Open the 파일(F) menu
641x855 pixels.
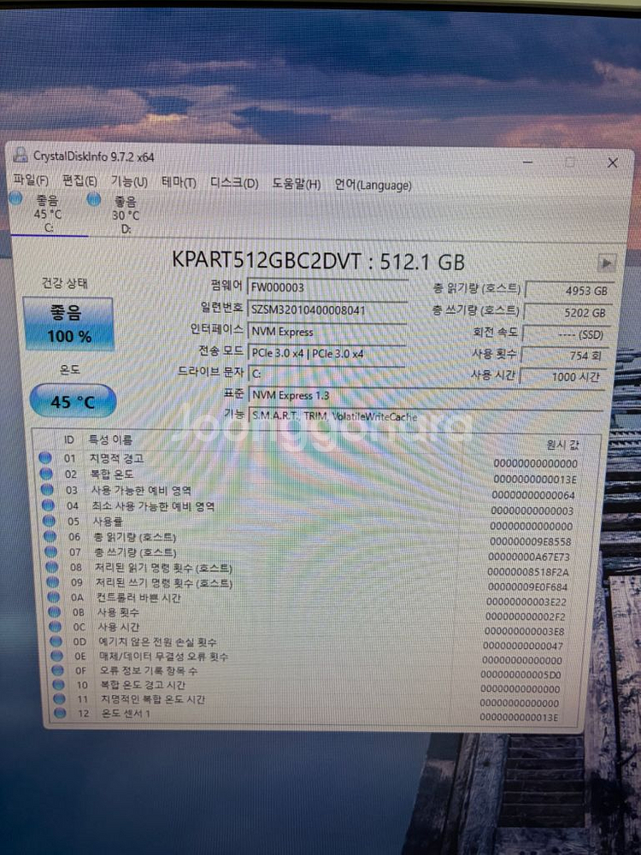[x=31, y=180]
